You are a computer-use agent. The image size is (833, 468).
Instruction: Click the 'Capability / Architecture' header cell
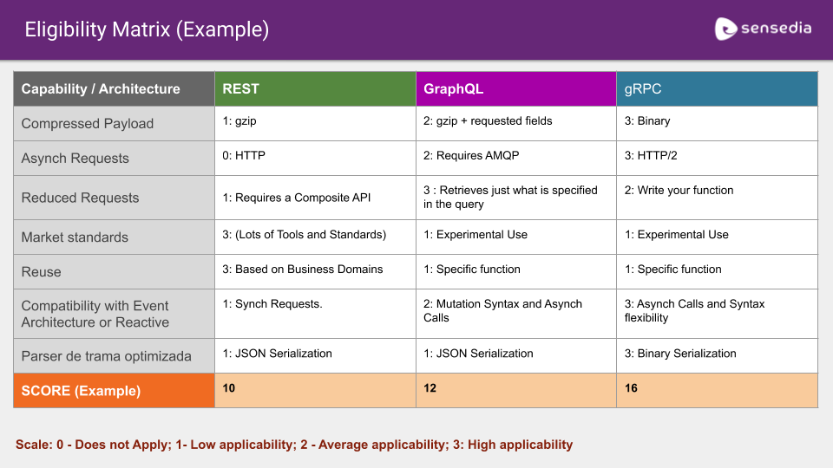[114, 89]
